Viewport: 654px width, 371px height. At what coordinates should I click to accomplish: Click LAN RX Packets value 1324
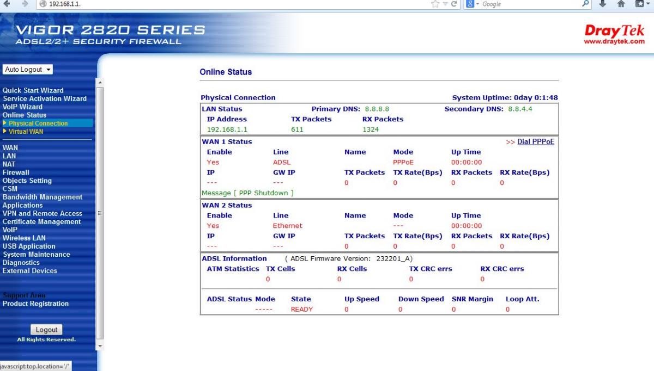[x=370, y=129]
